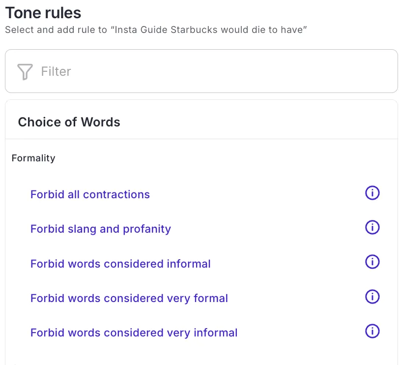Focus the Filter rules input box

[201, 71]
